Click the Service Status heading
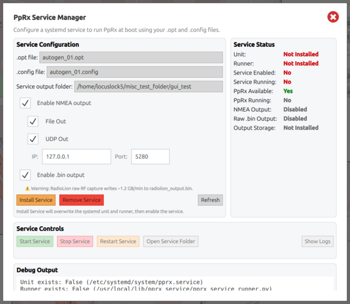Image resolution: width=350 pixels, height=304 pixels. (x=254, y=45)
